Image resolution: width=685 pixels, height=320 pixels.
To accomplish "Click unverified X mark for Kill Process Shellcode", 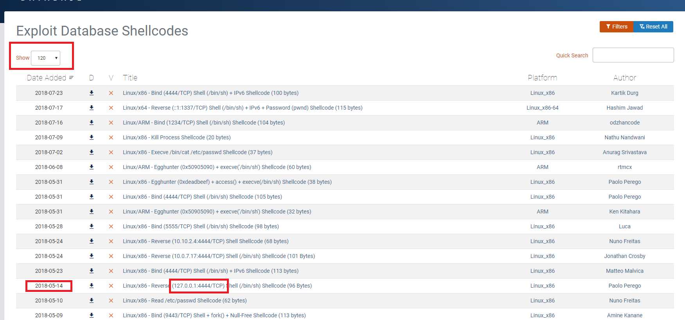I will [x=111, y=137].
